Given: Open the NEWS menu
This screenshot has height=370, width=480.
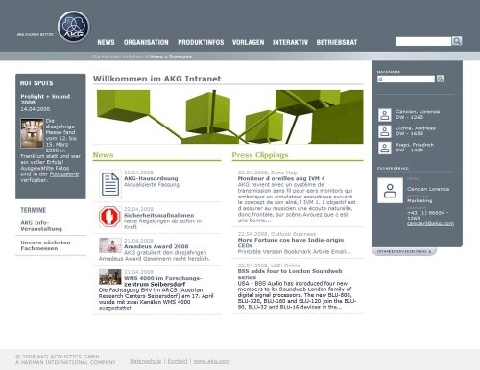Looking at the screenshot, I should click(106, 42).
